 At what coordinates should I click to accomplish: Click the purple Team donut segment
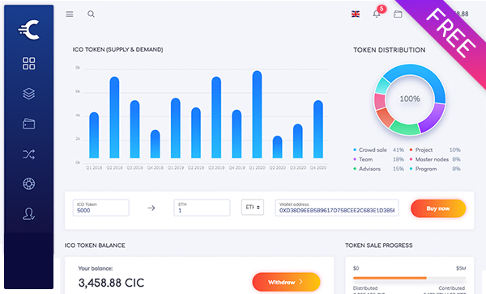pos(432,119)
